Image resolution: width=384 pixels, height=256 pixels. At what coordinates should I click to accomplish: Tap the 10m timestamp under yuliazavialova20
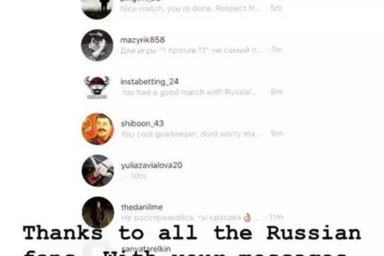pyautogui.click(x=138, y=176)
